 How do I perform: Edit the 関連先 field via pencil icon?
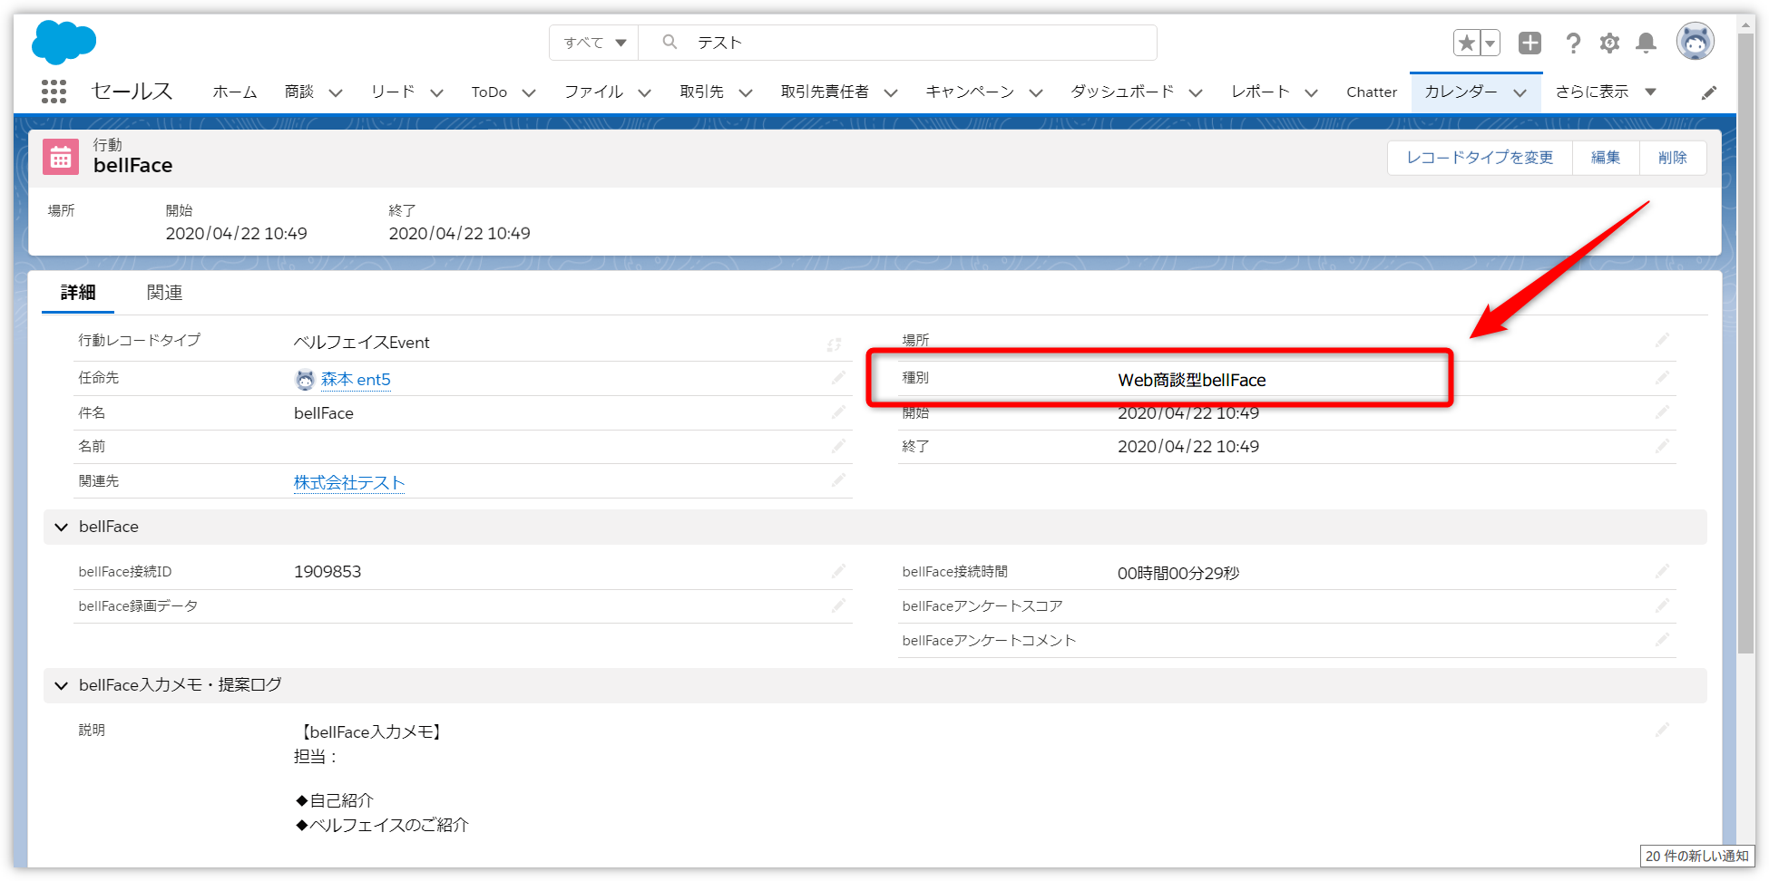[x=838, y=480]
